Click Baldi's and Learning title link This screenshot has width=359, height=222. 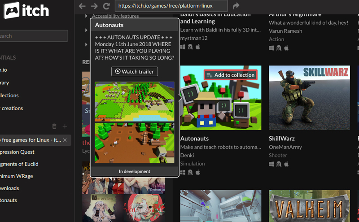(215, 18)
